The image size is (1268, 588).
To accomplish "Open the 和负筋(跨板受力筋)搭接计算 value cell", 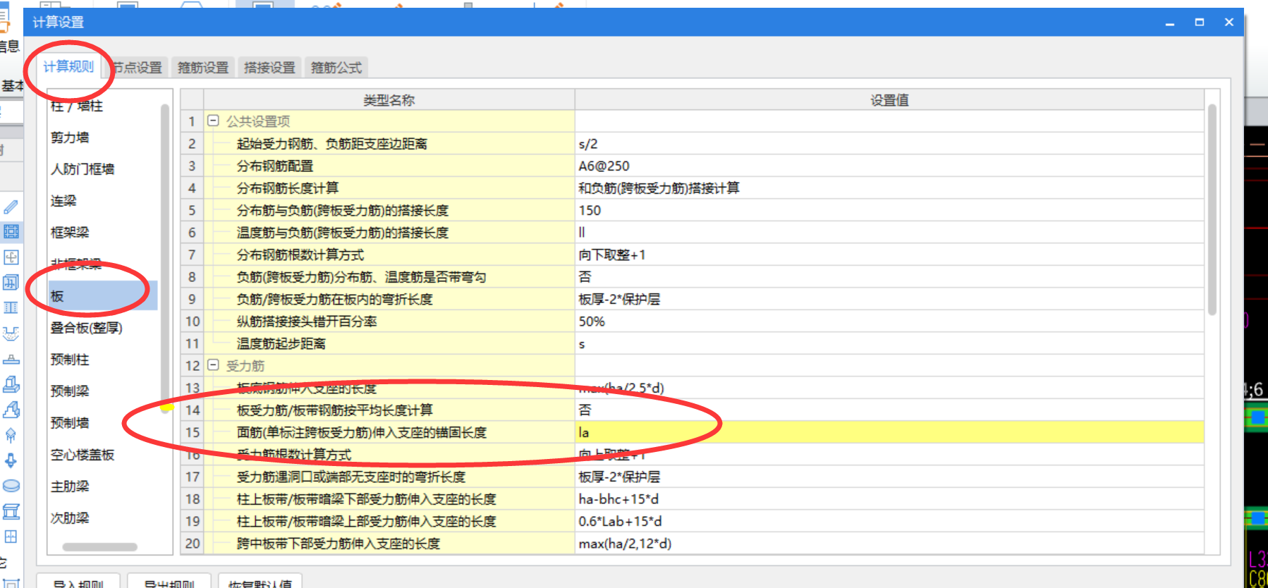I will pyautogui.click(x=889, y=188).
